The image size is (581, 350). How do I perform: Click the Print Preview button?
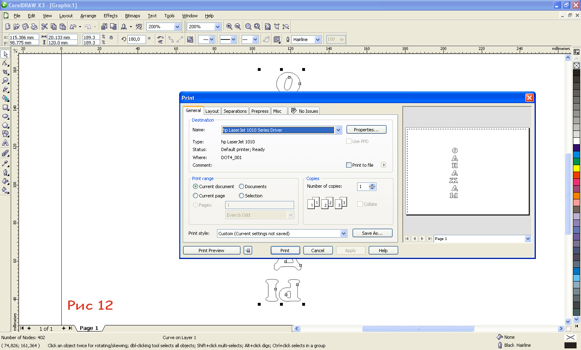click(x=211, y=251)
